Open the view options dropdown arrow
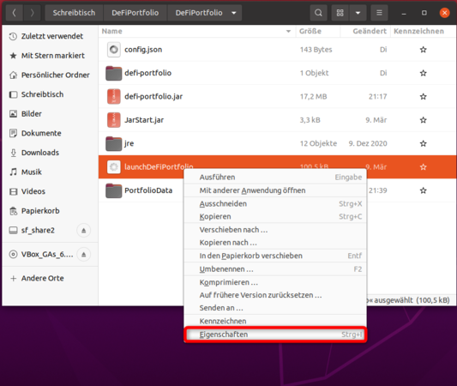The height and width of the screenshot is (386, 457). tap(358, 13)
